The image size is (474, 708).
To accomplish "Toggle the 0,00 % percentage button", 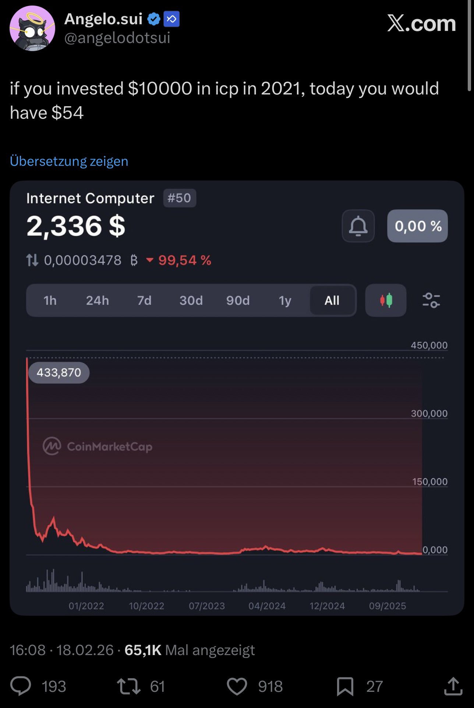I will (417, 226).
